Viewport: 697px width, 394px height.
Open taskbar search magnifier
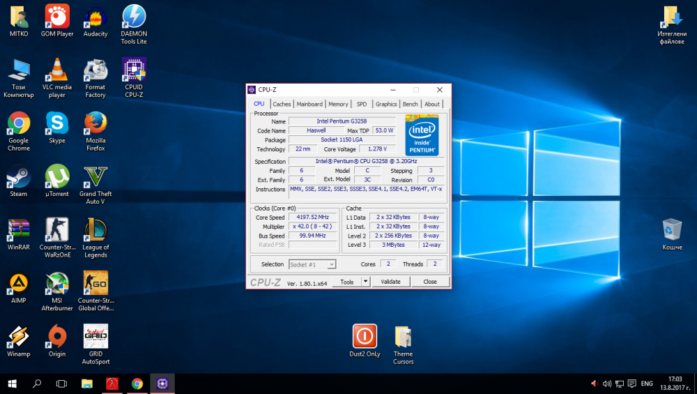click(x=38, y=384)
